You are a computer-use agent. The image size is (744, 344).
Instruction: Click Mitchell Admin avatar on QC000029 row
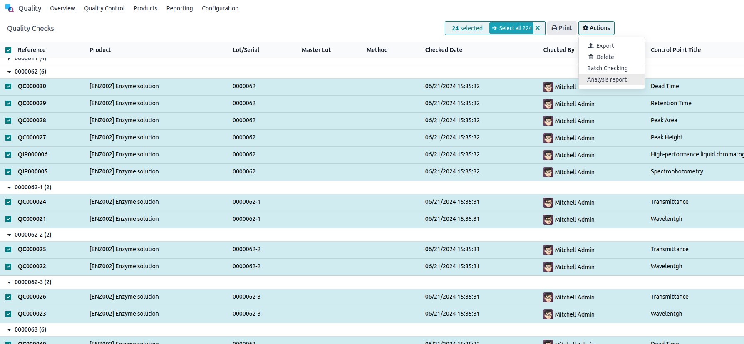point(548,104)
